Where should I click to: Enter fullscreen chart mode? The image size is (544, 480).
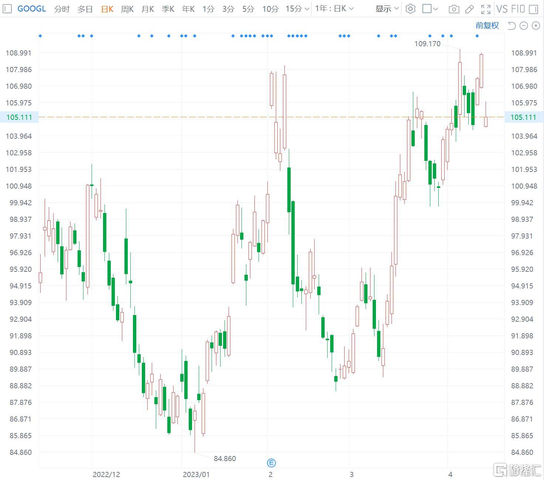486,9
